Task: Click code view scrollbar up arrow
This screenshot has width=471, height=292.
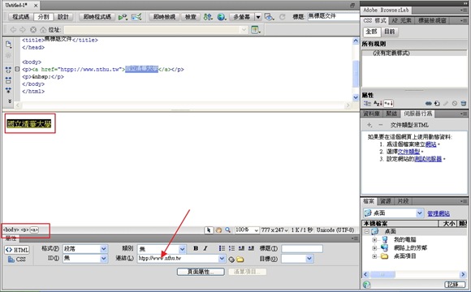Action: click(x=356, y=41)
